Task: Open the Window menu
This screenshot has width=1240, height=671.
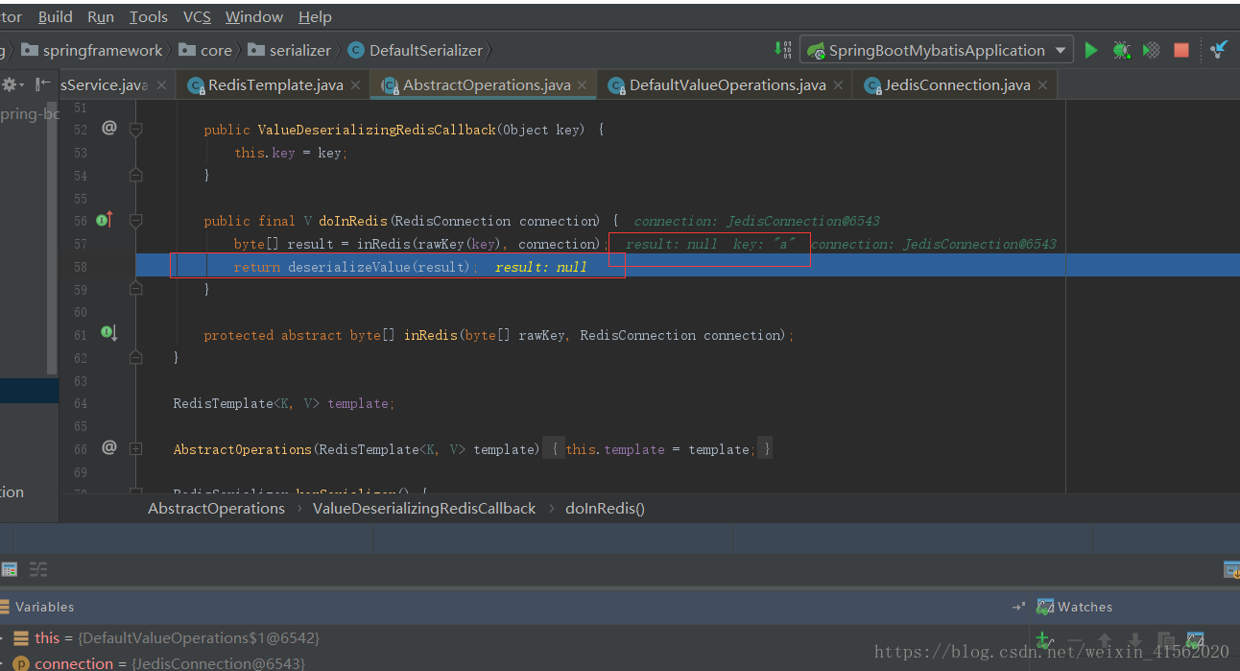Action: point(254,16)
